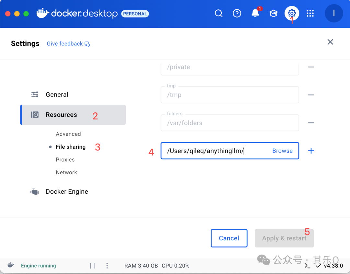Open the help question mark icon
This screenshot has height=274, width=350.
pos(237,13)
